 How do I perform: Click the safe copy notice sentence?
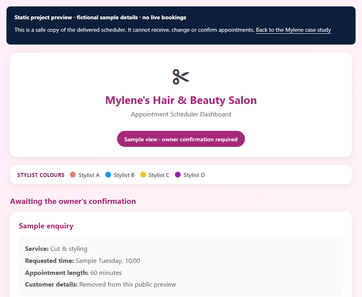pyautogui.click(x=134, y=30)
